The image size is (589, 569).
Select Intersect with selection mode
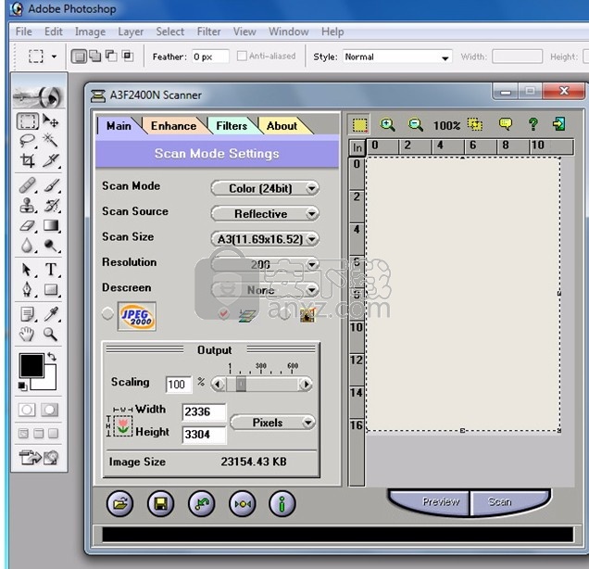point(128,57)
